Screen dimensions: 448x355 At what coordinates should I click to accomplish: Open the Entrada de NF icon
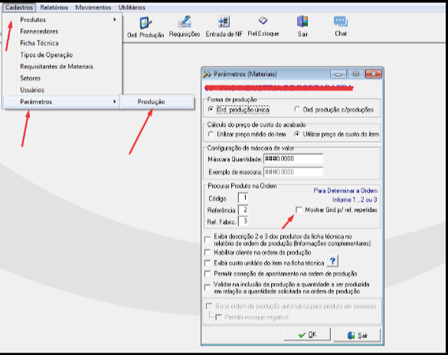coord(224,21)
